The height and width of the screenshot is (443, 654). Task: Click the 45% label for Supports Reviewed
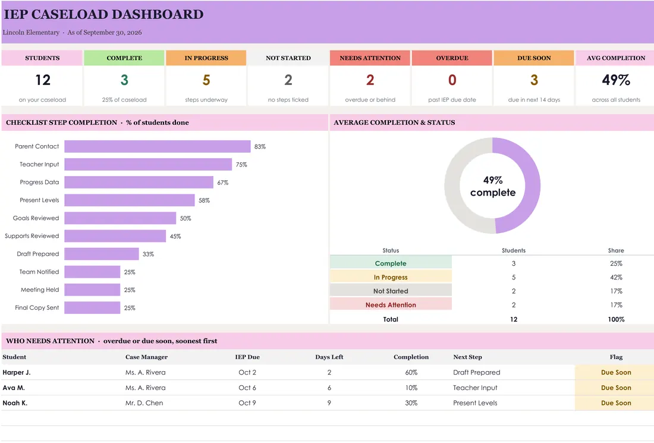coord(175,236)
